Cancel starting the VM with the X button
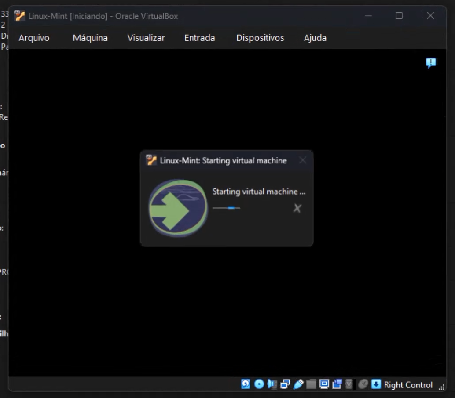Viewport: 455px width, 398px height. 297,208
